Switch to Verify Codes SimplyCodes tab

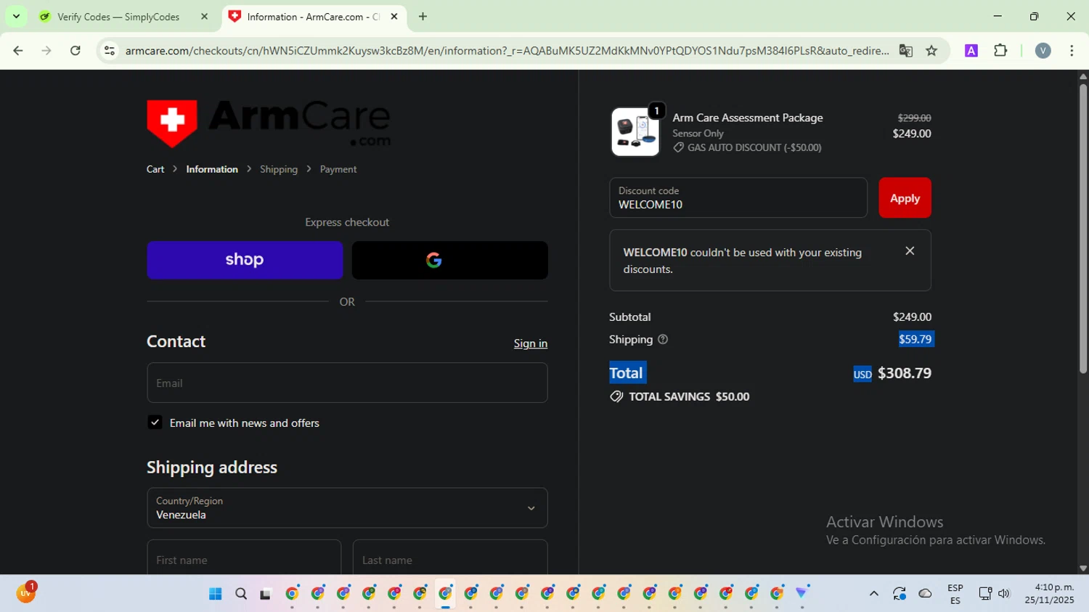pyautogui.click(x=118, y=17)
